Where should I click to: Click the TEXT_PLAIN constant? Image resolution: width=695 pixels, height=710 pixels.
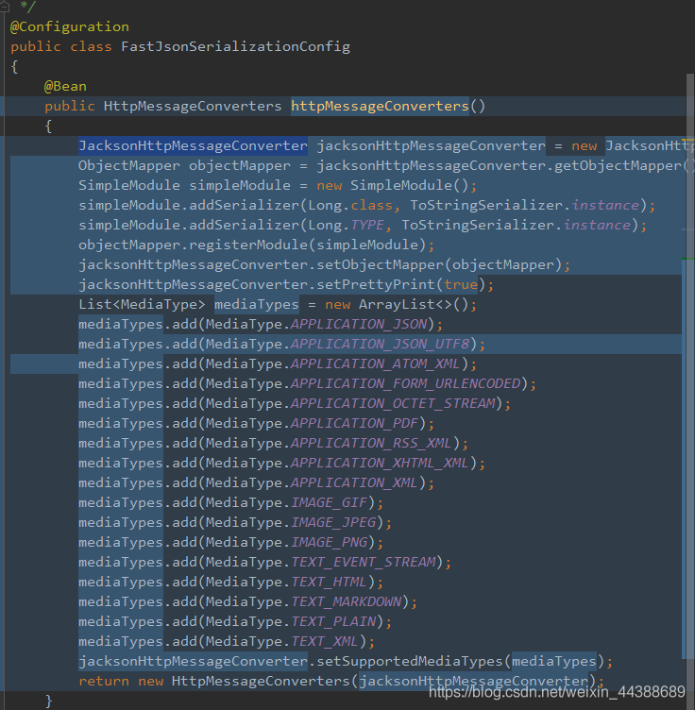click(333, 622)
